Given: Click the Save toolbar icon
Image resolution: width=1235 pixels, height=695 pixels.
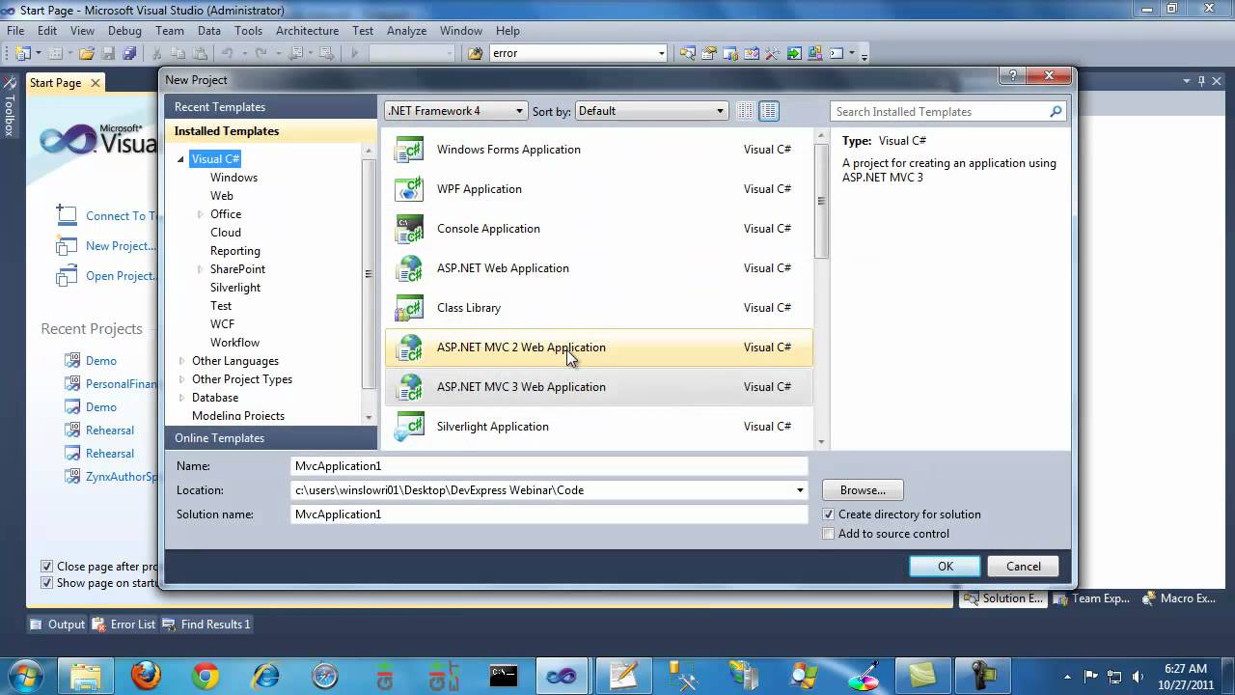Looking at the screenshot, I should [x=109, y=53].
